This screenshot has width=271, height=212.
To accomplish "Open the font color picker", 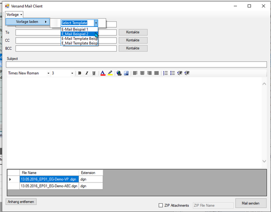I will pyautogui.click(x=103, y=73).
